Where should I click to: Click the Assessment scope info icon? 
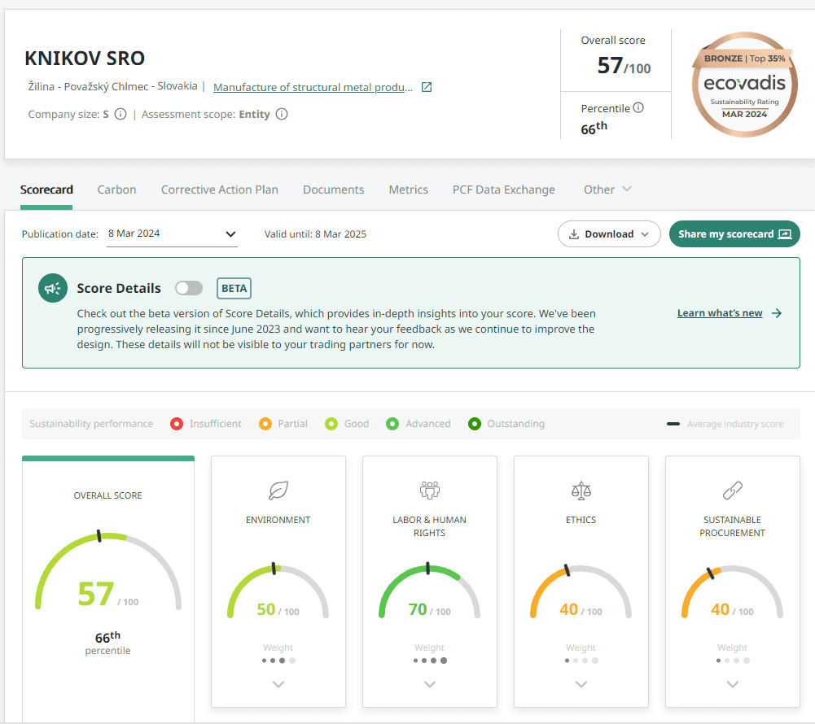pyautogui.click(x=281, y=114)
